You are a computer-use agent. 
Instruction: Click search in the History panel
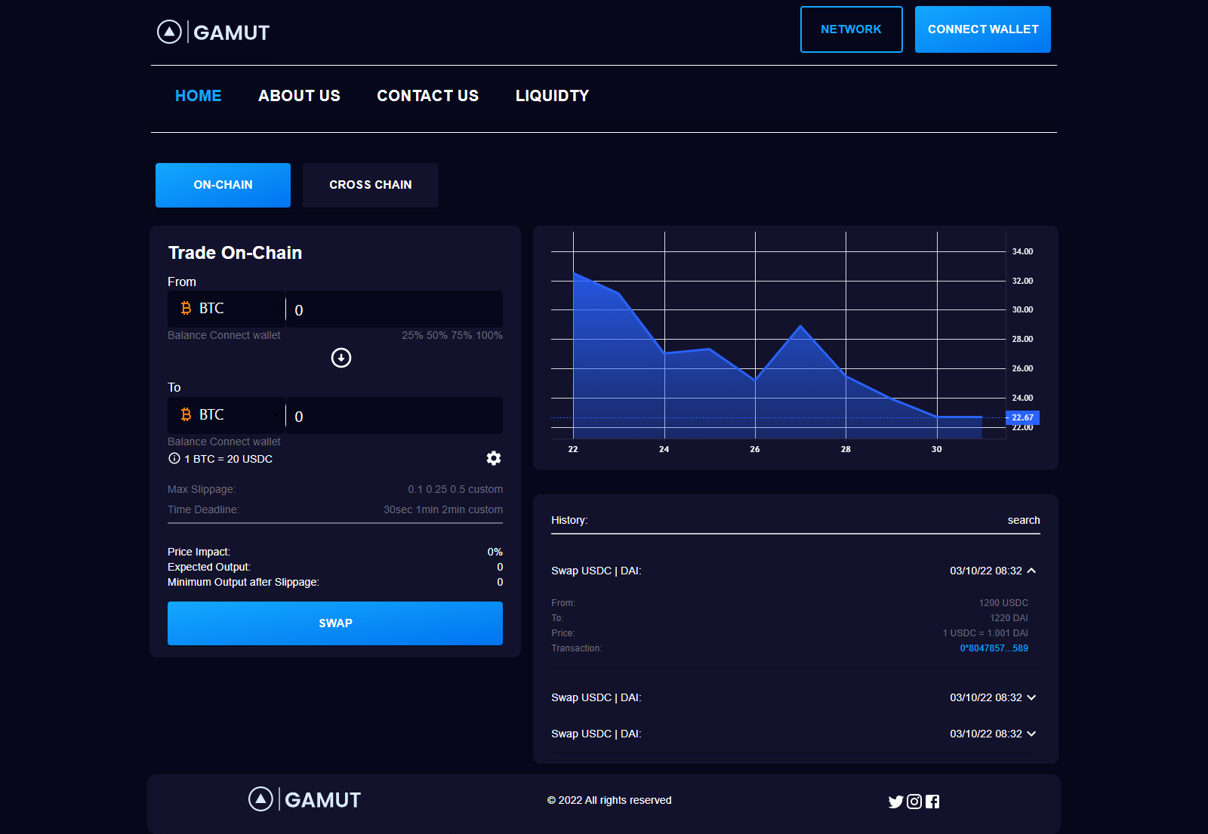(1024, 520)
